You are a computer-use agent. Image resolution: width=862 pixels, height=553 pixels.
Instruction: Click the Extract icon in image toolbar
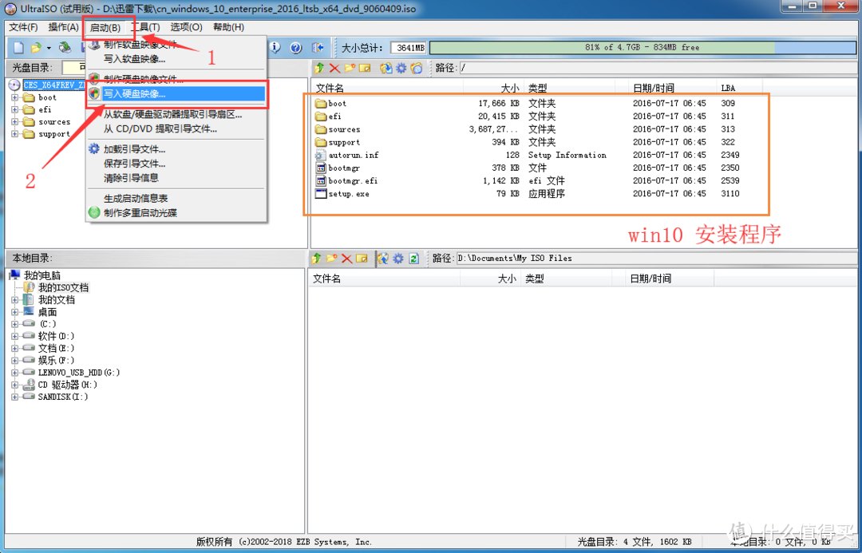pyautogui.click(x=386, y=68)
